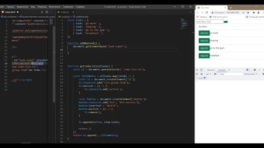Click DevTools issues counter badge

[247, 70]
